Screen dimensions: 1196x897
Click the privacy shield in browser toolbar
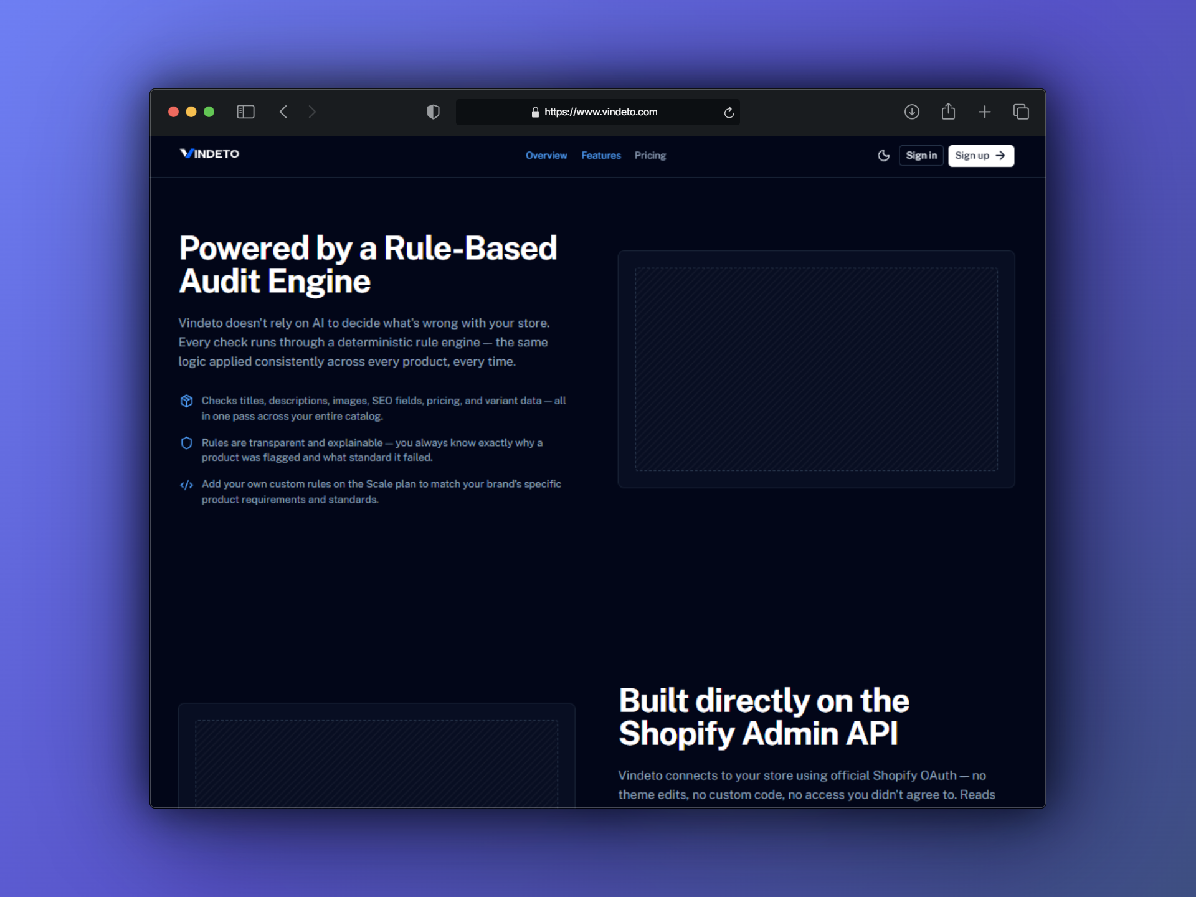point(433,112)
